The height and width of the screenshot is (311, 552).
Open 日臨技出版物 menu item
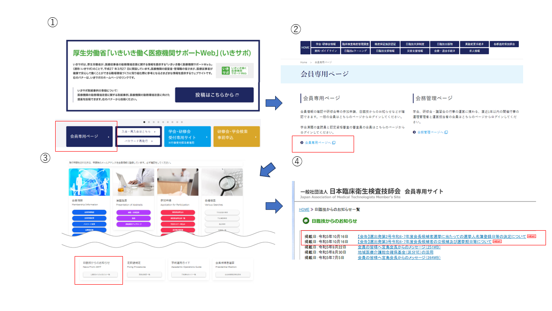[x=444, y=44]
